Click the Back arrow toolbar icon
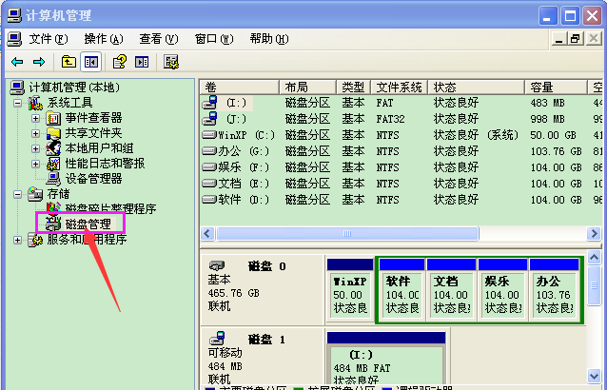This screenshot has width=607, height=390. (x=17, y=62)
